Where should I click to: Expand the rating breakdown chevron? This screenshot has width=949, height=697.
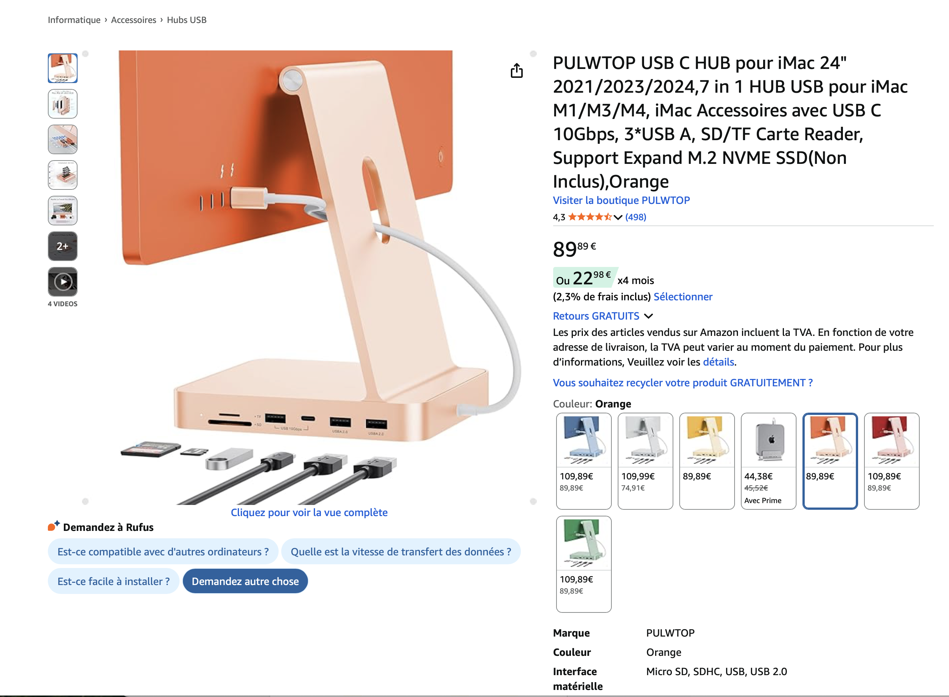point(618,217)
